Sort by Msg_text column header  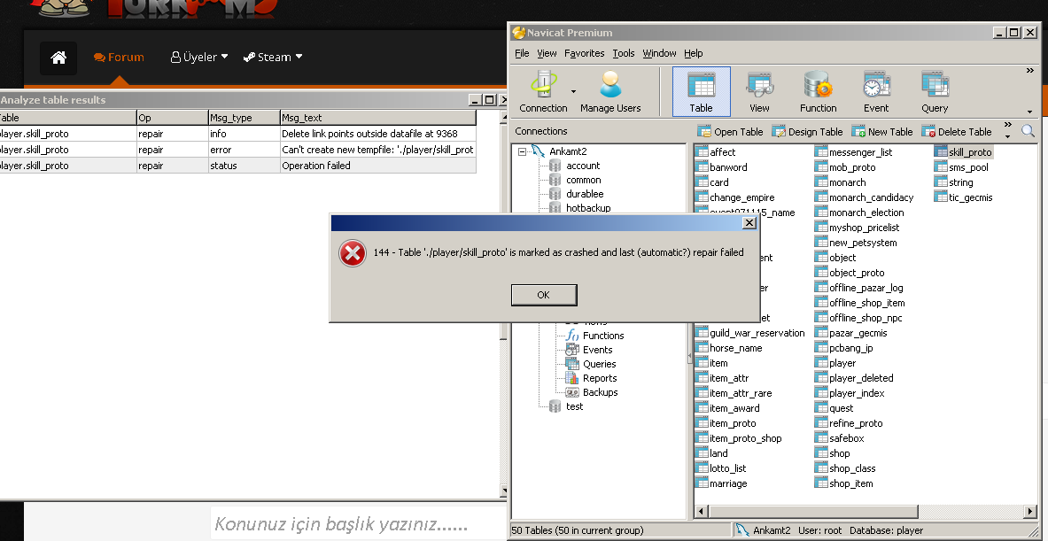[377, 118]
